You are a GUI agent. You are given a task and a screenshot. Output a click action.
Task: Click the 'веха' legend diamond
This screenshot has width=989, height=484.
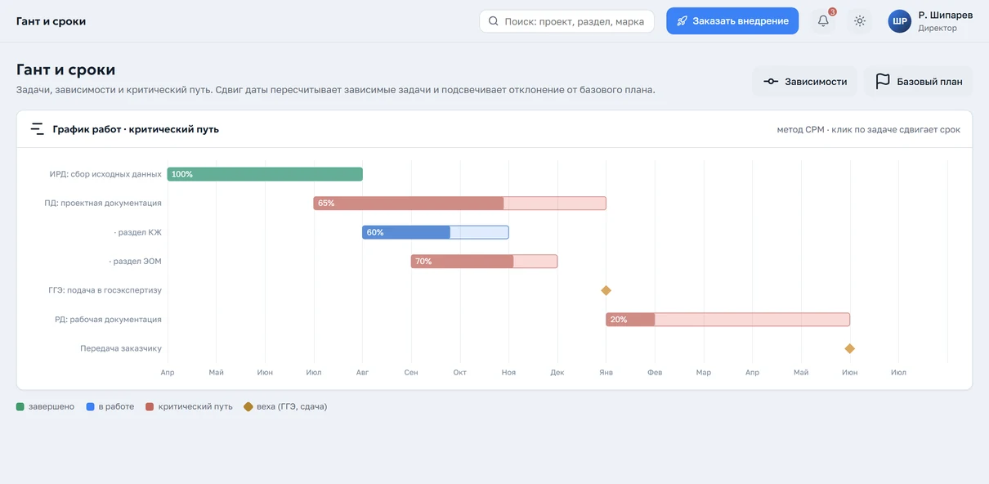coord(248,406)
